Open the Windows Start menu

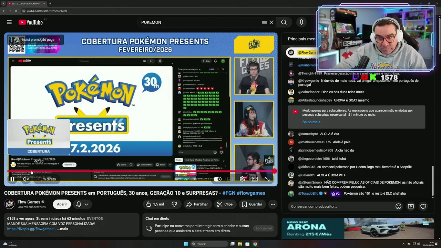pos(186,244)
